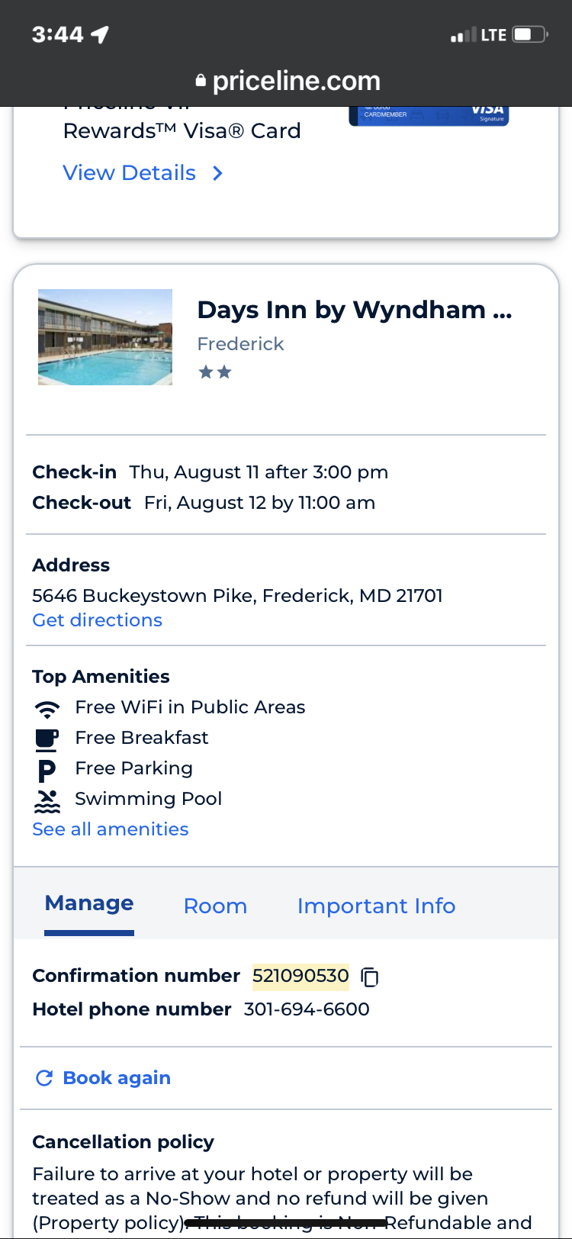The width and height of the screenshot is (572, 1239).
Task: Tap the hotel two-star rating
Action: pyautogui.click(x=215, y=372)
